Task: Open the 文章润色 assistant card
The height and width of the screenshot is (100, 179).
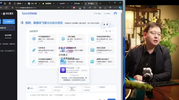Action: click(43, 61)
